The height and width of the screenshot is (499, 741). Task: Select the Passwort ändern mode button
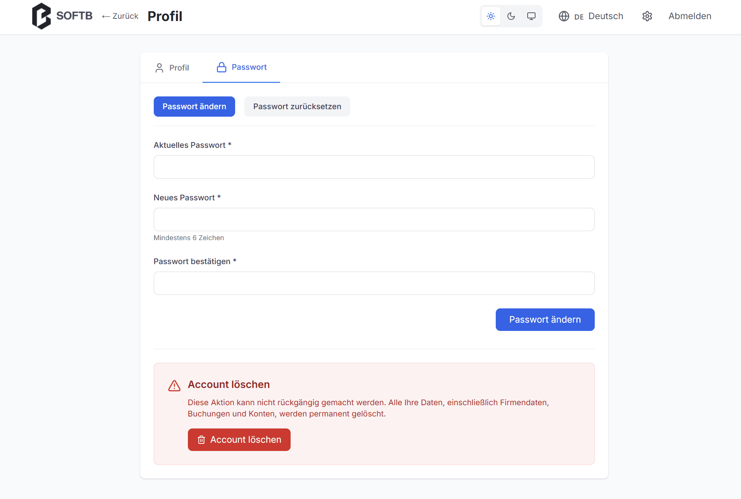(194, 107)
